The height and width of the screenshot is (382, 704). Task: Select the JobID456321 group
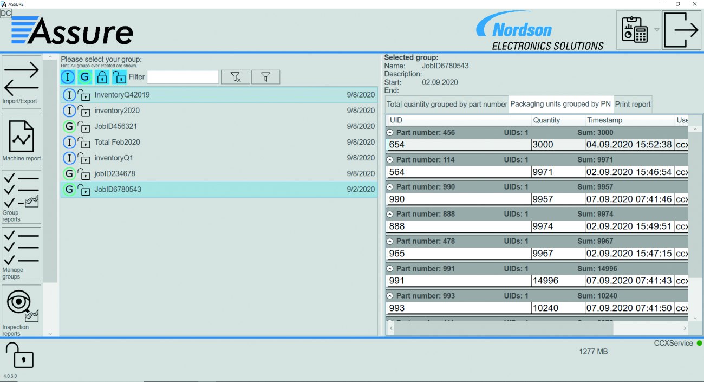[219, 126]
